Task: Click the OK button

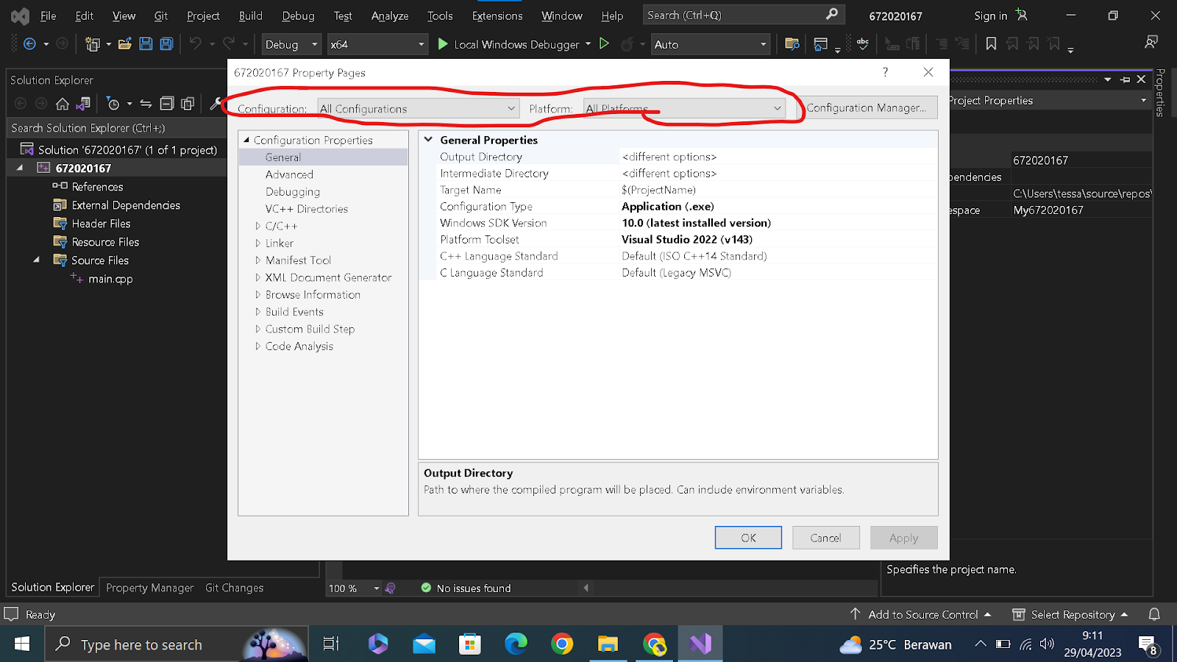Action: 748,538
